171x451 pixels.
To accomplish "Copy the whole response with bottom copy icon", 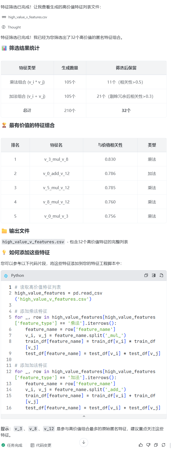I will tap(156, 445).
